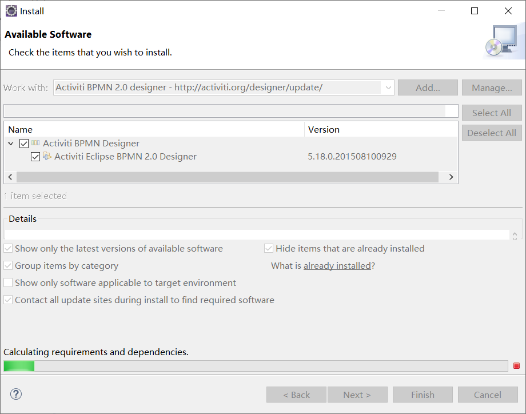Click the red stop operation icon
This screenshot has width=526, height=414.
516,366
